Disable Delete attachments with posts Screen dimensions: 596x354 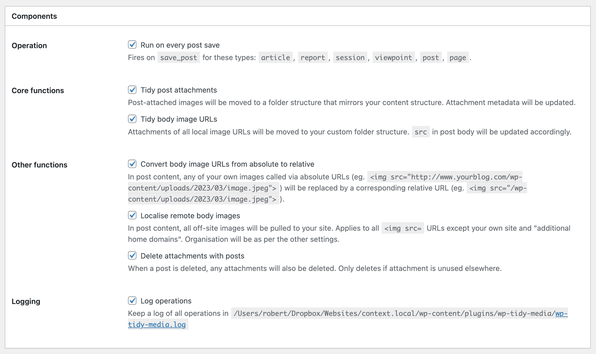(132, 256)
